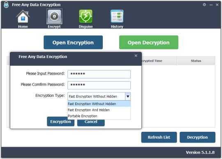Click the Version 5.1.1.8 text
This screenshot has width=222, height=159.
click(200, 152)
